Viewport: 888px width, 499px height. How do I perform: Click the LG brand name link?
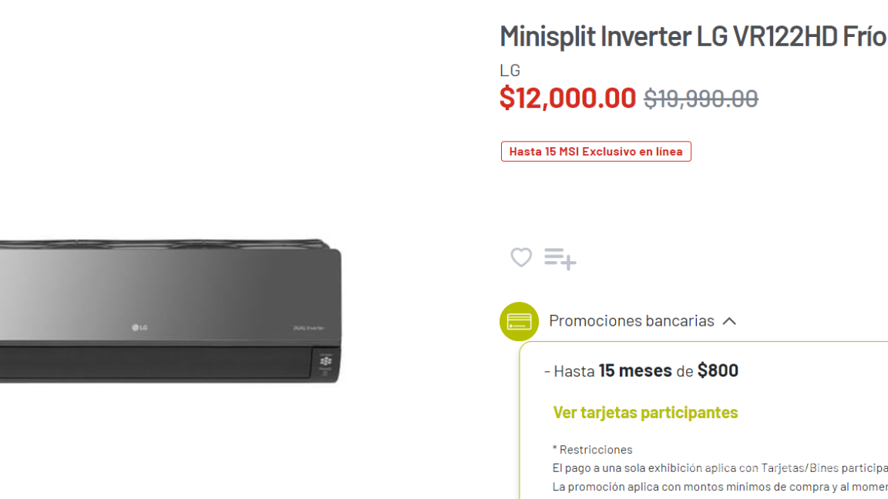510,70
